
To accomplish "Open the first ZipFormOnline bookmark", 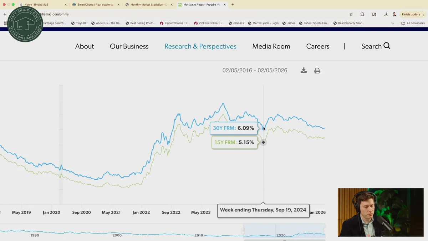I will click(175, 23).
